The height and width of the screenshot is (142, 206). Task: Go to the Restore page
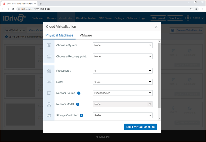pyautogui.click(x=51, y=18)
